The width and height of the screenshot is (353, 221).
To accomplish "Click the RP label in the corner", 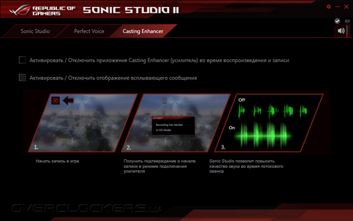I will point(348,21).
